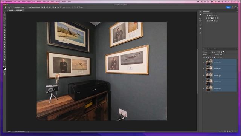This screenshot has height=136, width=241.
Task: Select the Rectangle shape tool
Action: (x=5, y=57)
